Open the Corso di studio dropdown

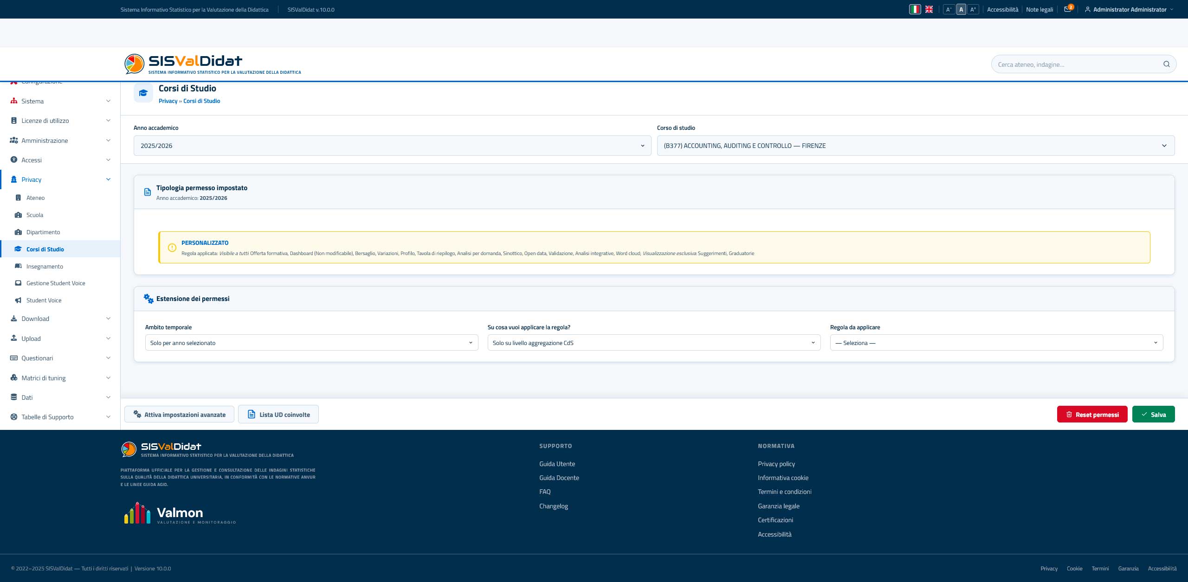tap(916, 146)
